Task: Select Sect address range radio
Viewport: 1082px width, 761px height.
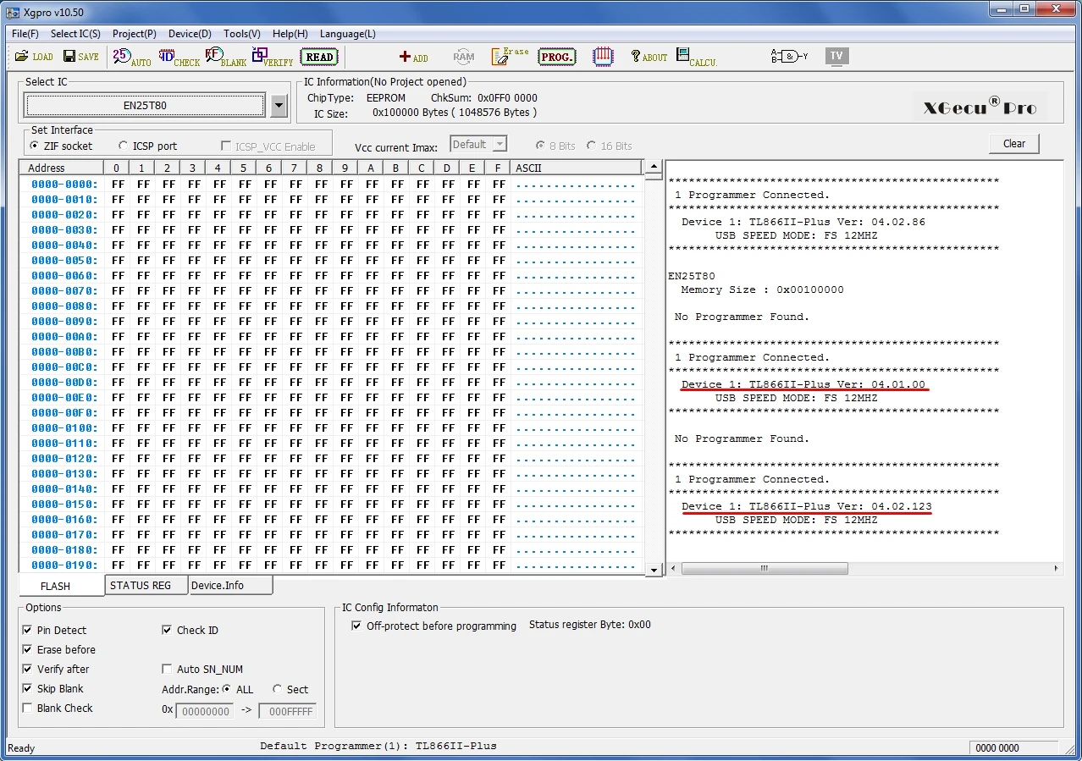Action: pyautogui.click(x=290, y=689)
